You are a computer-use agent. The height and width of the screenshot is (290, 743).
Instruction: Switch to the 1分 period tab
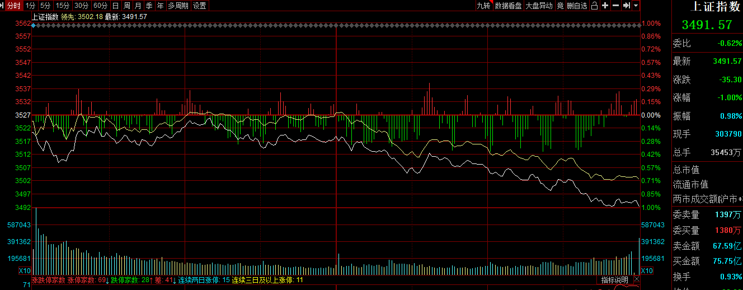click(31, 6)
